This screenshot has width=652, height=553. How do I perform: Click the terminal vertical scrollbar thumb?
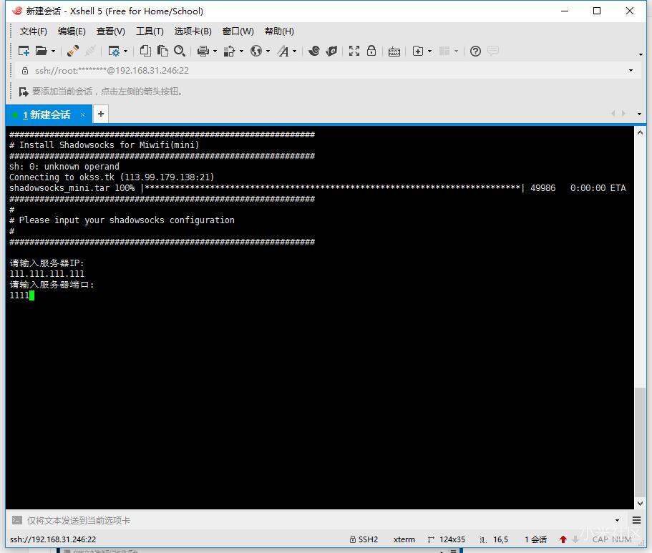point(640,442)
